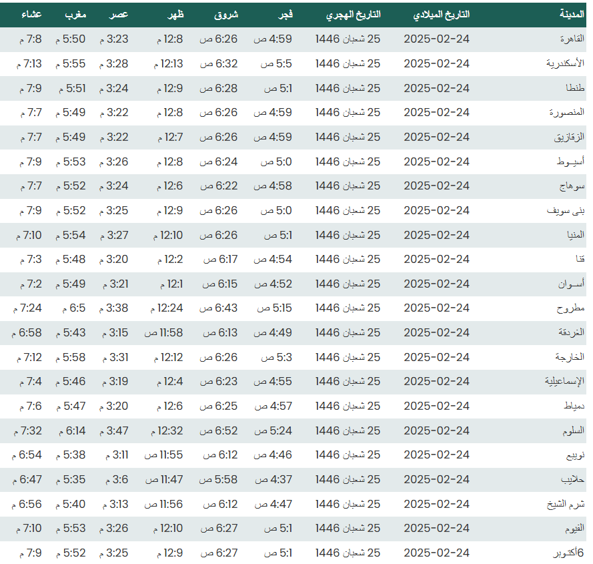
Task: Click Isha time 7:32 in السلوم row
Action: tap(27, 431)
